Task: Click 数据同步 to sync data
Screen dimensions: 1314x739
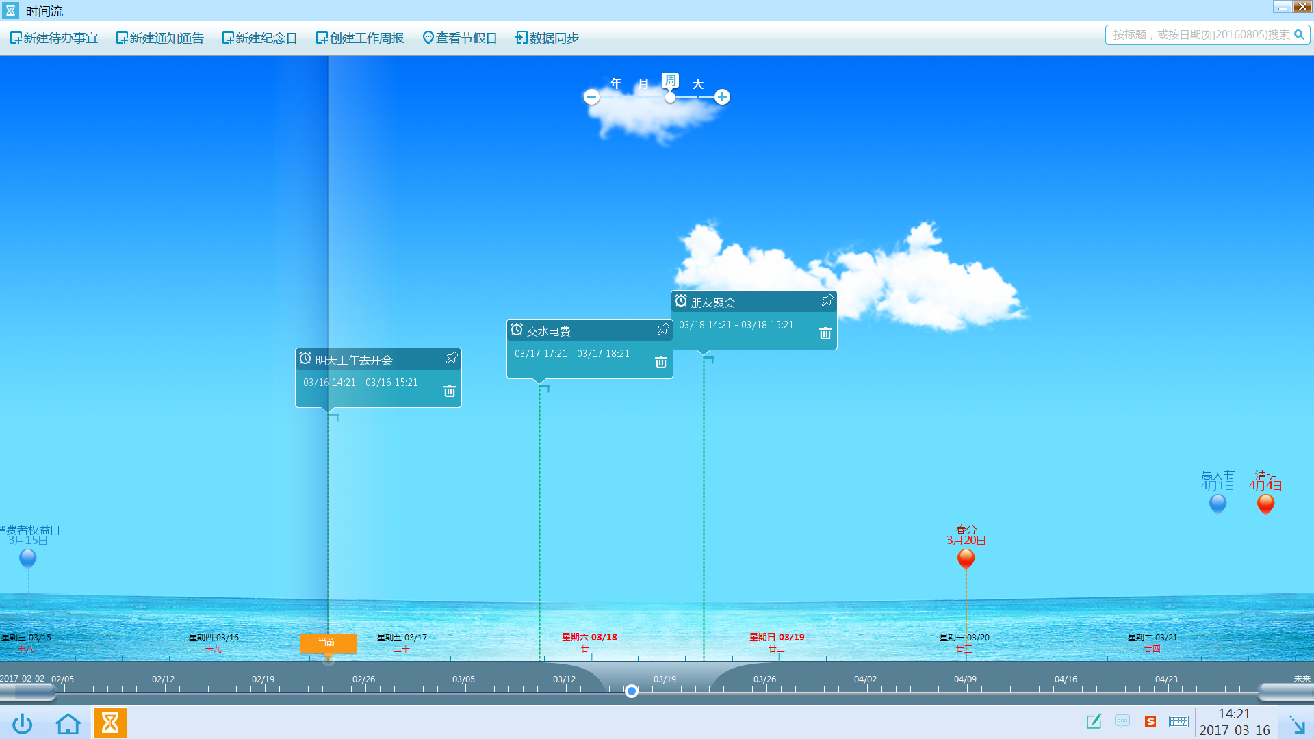Action: pyautogui.click(x=547, y=38)
